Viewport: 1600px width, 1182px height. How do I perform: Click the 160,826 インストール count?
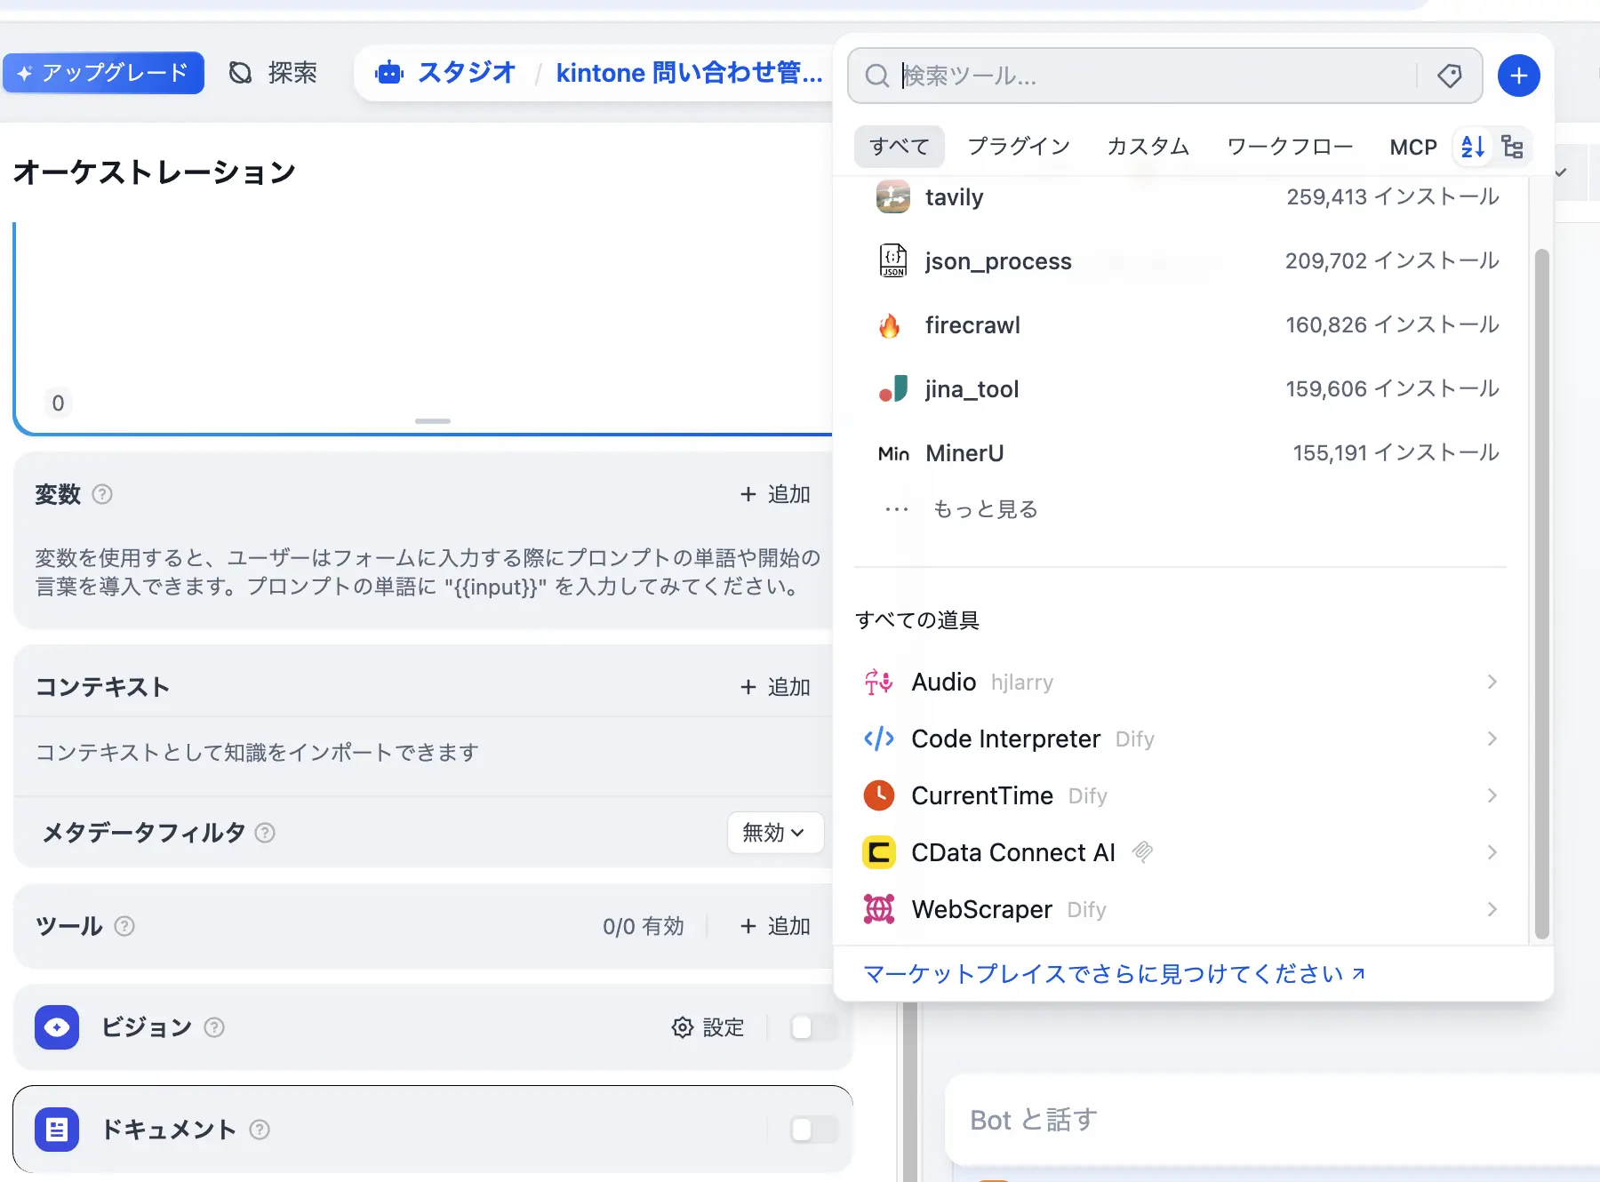(1393, 324)
